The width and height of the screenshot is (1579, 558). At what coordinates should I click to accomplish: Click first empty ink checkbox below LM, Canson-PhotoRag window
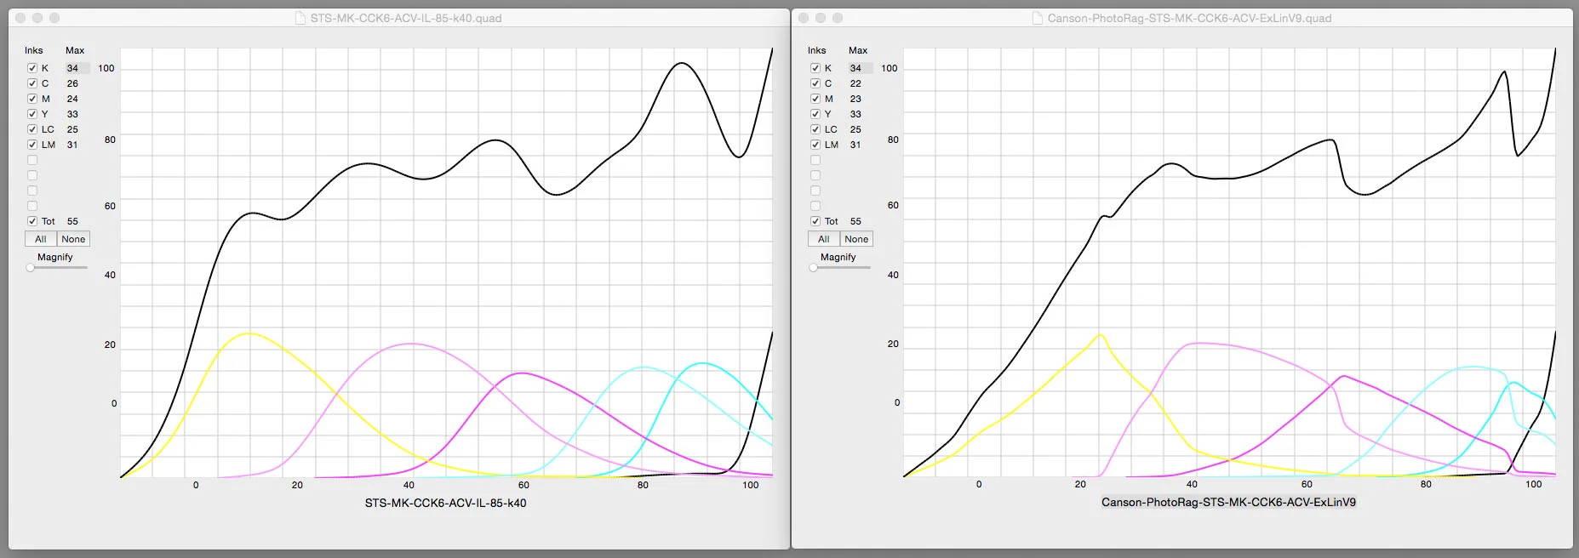815,160
